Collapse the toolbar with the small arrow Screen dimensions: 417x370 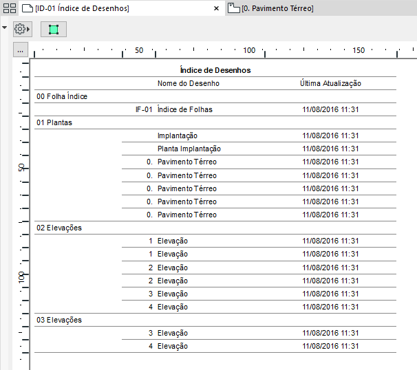5,28
